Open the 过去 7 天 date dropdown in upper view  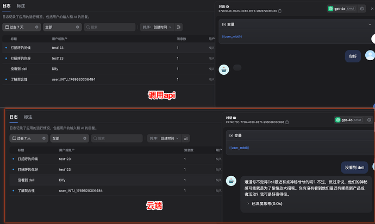[x=22, y=27]
